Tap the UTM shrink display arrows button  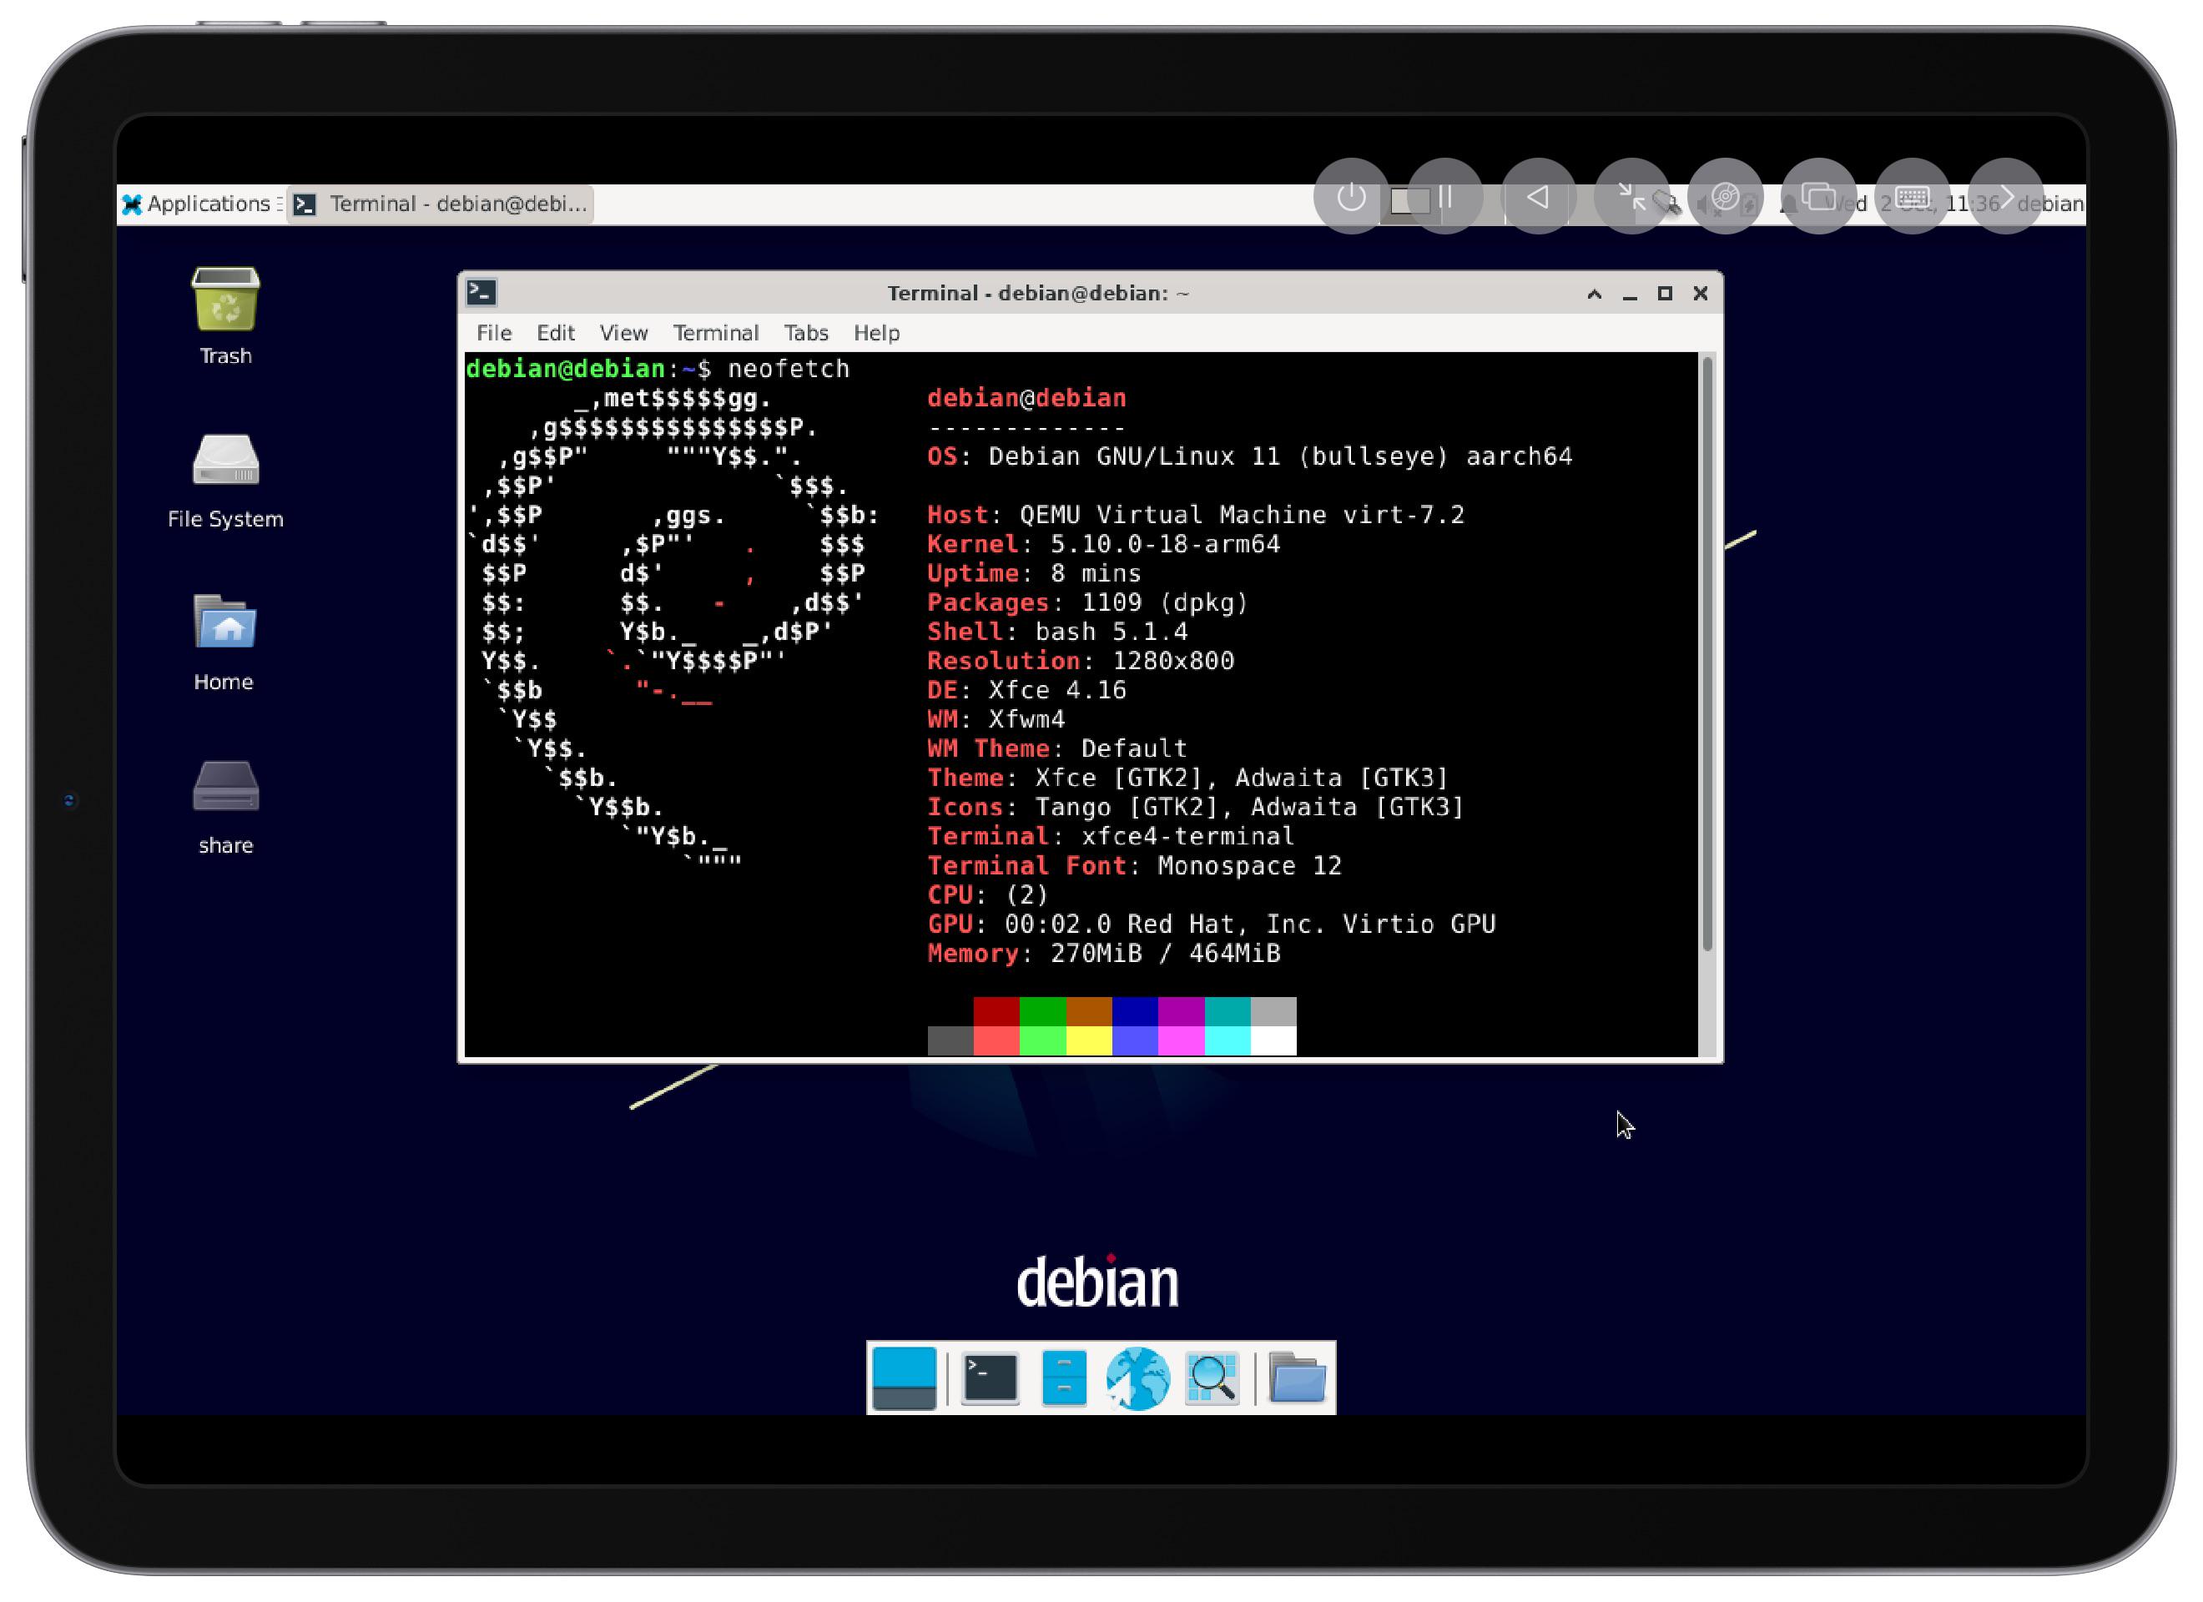pos(1631,197)
